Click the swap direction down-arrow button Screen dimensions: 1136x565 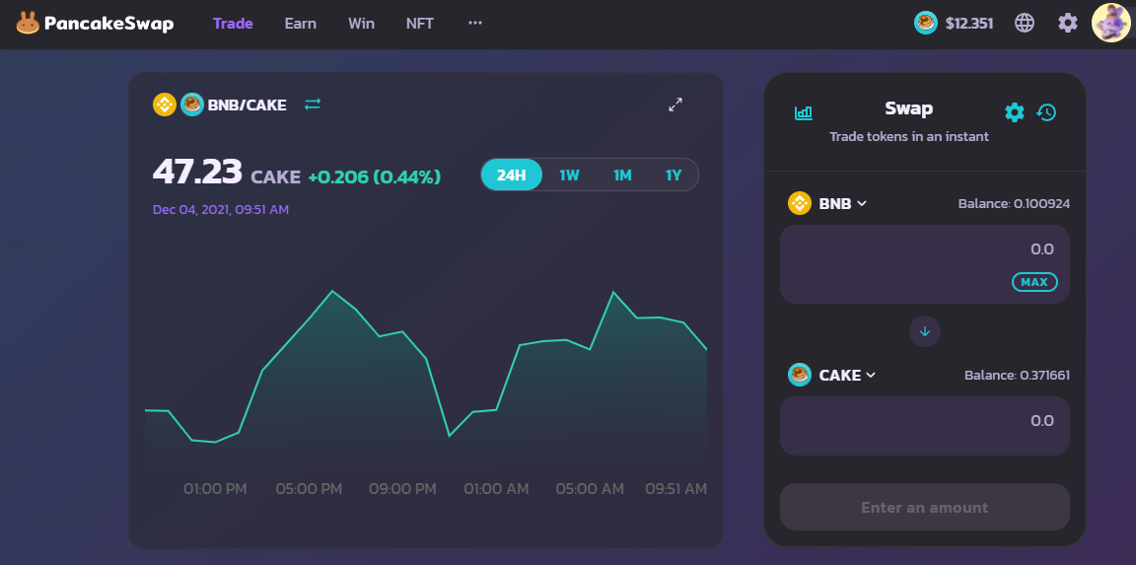pos(924,331)
